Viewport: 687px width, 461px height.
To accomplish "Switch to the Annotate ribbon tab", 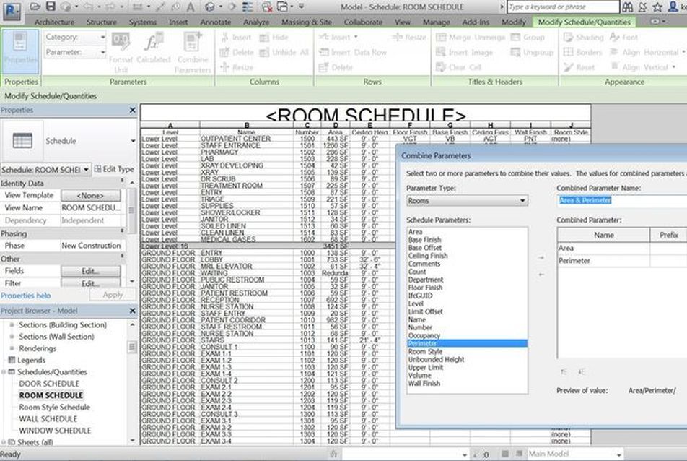I will (x=216, y=22).
